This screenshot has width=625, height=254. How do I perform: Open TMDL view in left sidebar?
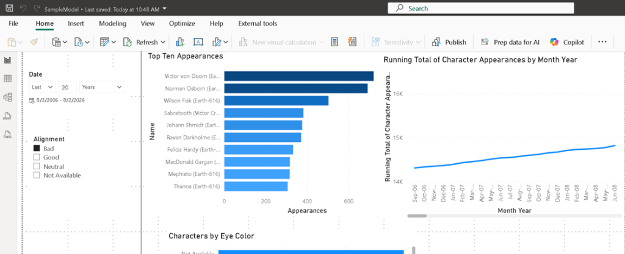7,135
